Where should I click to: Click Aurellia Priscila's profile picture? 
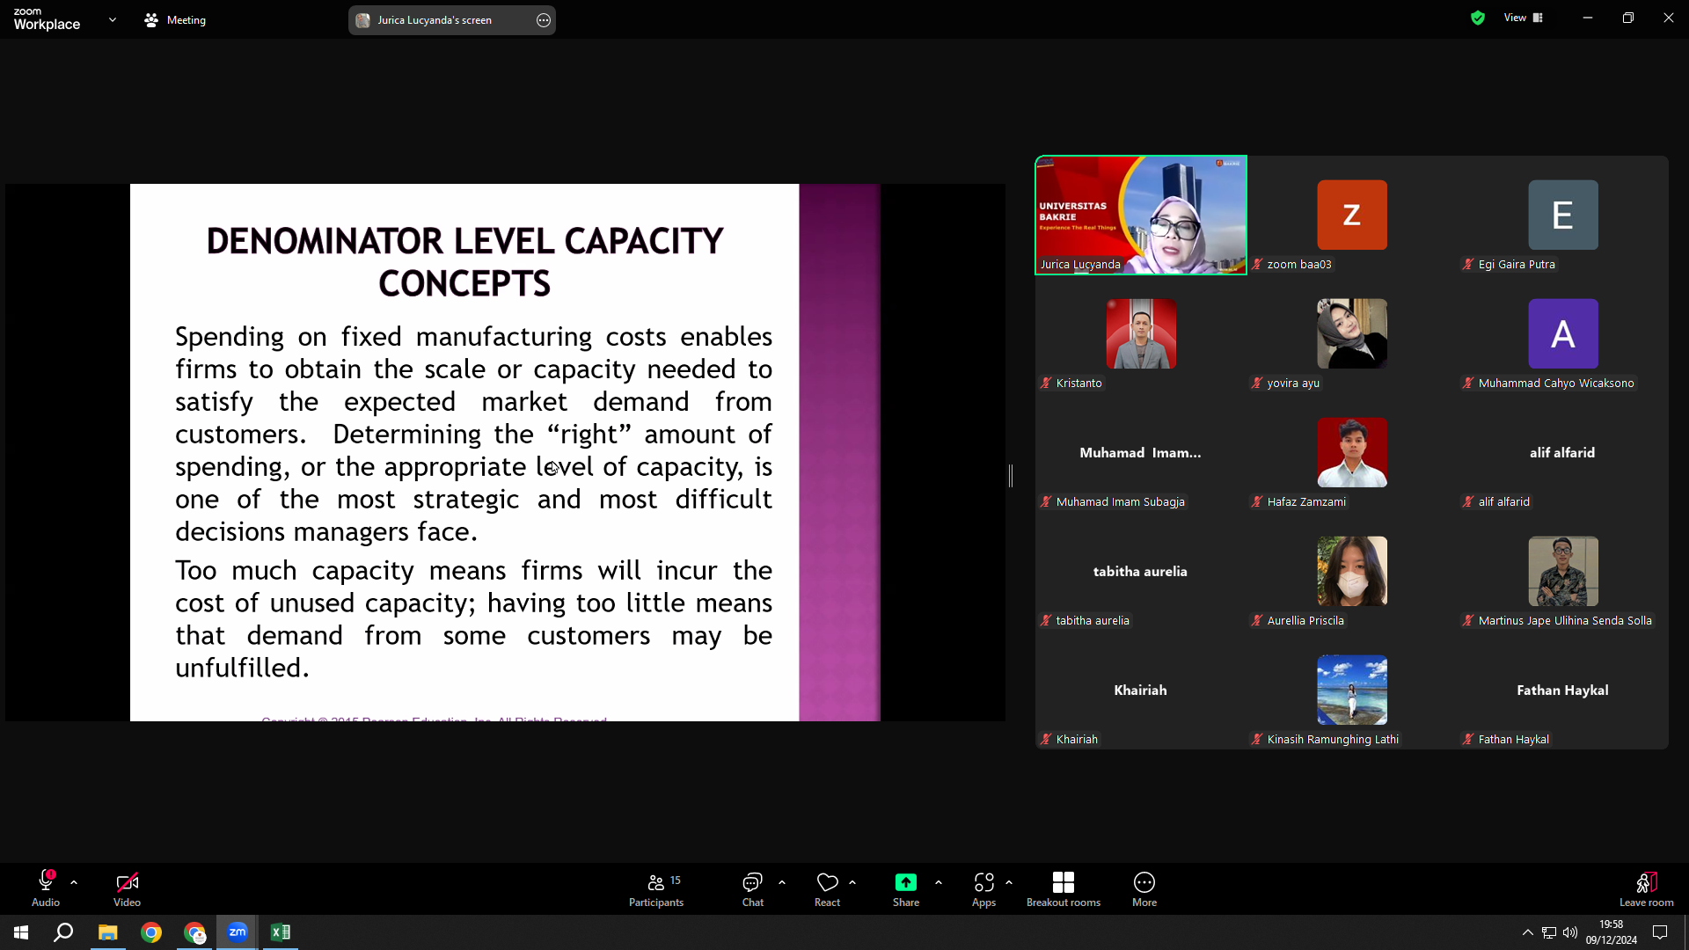(1352, 571)
